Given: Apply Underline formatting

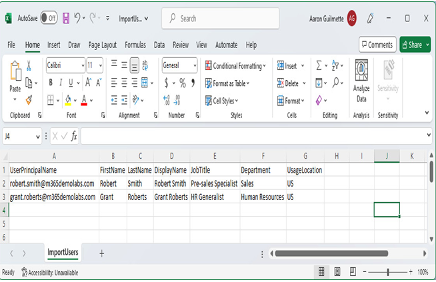Looking at the screenshot, I should [71, 83].
